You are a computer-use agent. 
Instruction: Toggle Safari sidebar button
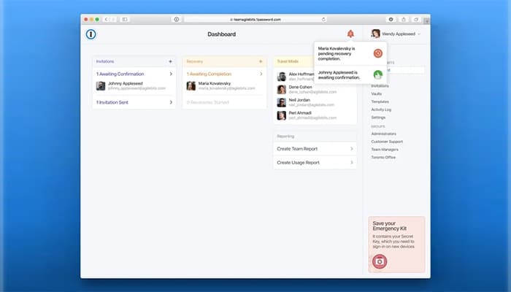pos(125,20)
